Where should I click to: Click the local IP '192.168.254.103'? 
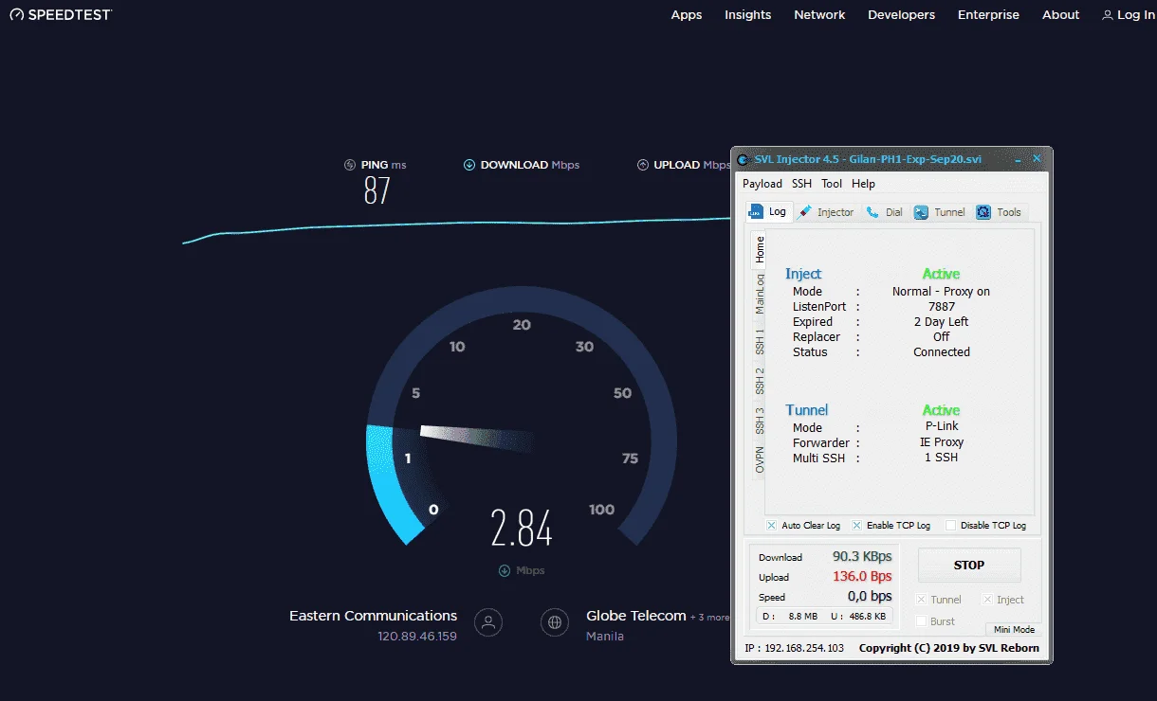802,649
